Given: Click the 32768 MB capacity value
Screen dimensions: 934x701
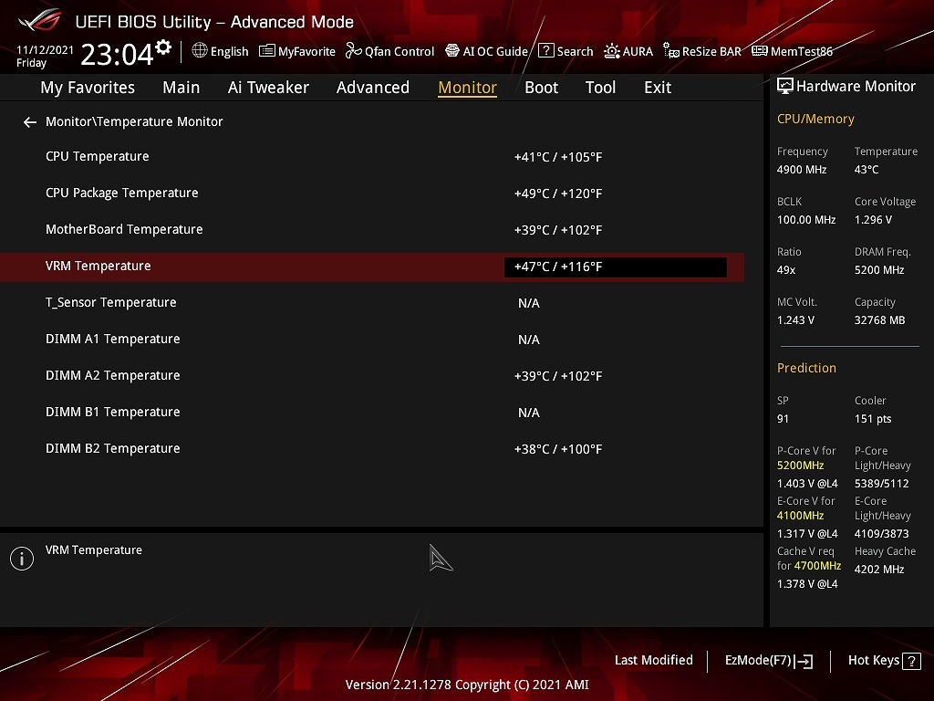Looking at the screenshot, I should [880, 320].
